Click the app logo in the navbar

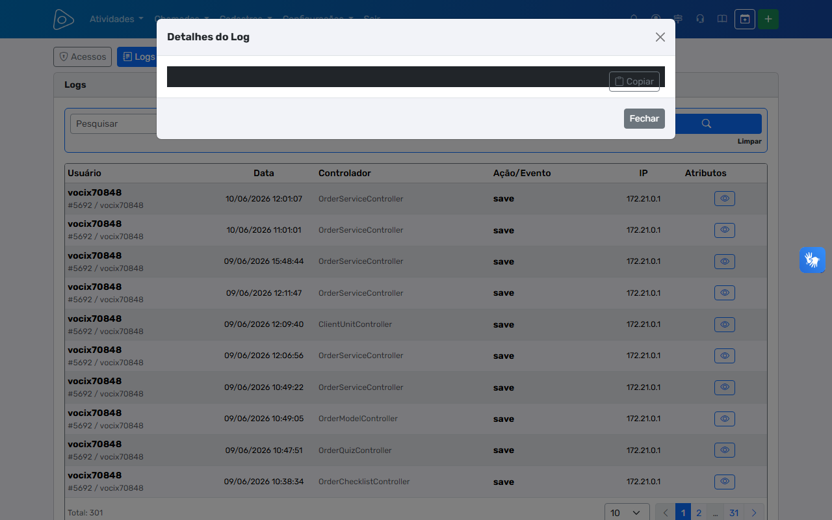point(64,19)
